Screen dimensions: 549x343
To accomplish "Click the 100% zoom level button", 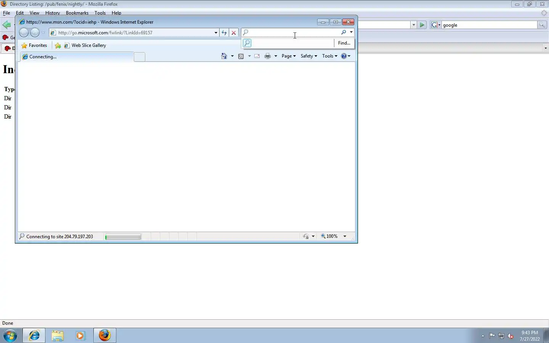I will tap(329, 236).
